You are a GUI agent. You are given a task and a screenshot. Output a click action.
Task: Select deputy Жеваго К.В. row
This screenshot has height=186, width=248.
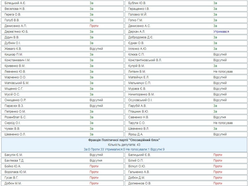coord(62,49)
